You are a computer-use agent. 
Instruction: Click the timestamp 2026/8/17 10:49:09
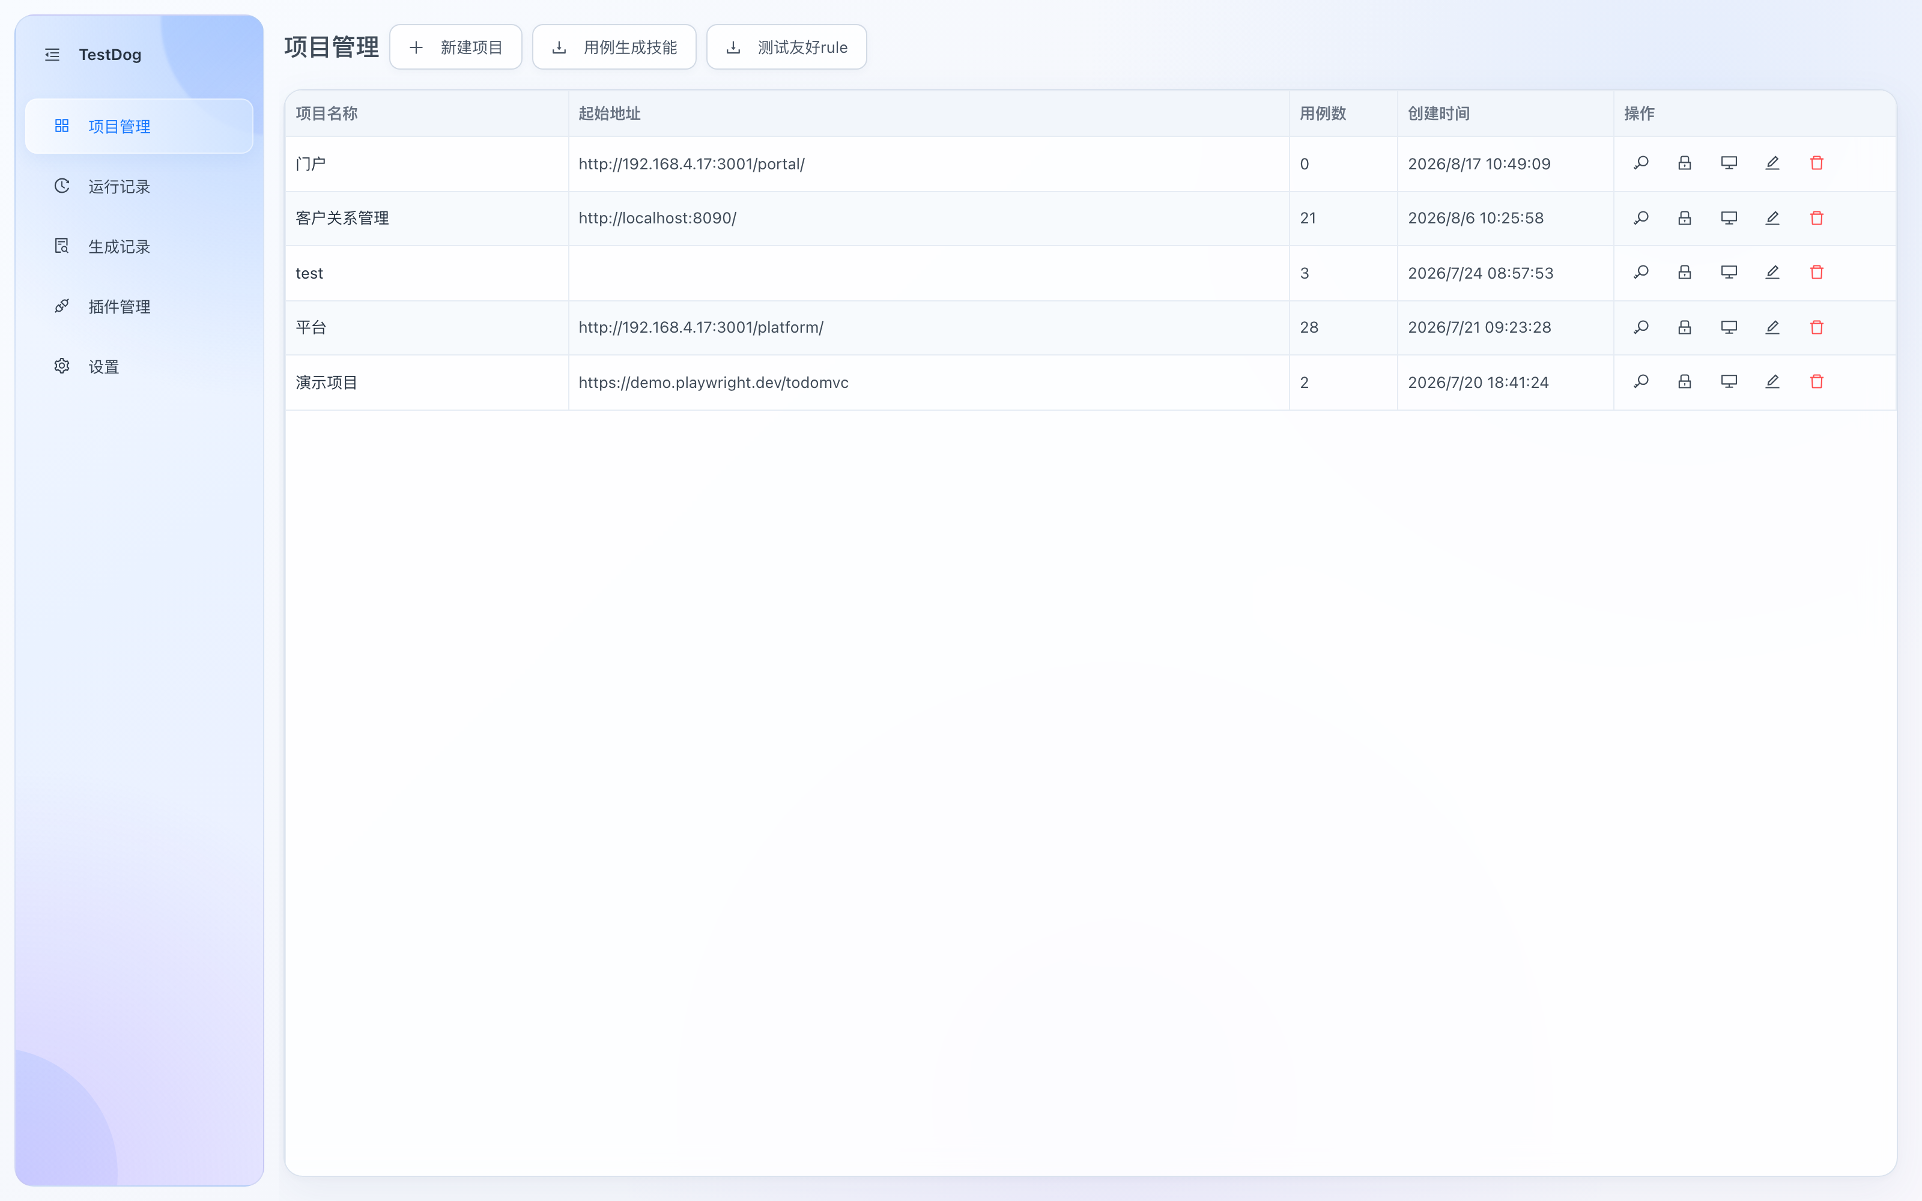point(1479,163)
